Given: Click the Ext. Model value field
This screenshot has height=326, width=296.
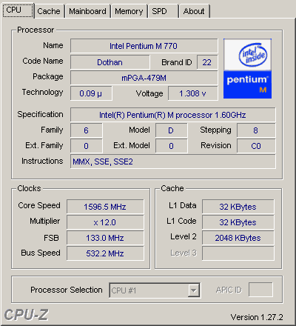Looking at the screenshot, I should (x=171, y=146).
